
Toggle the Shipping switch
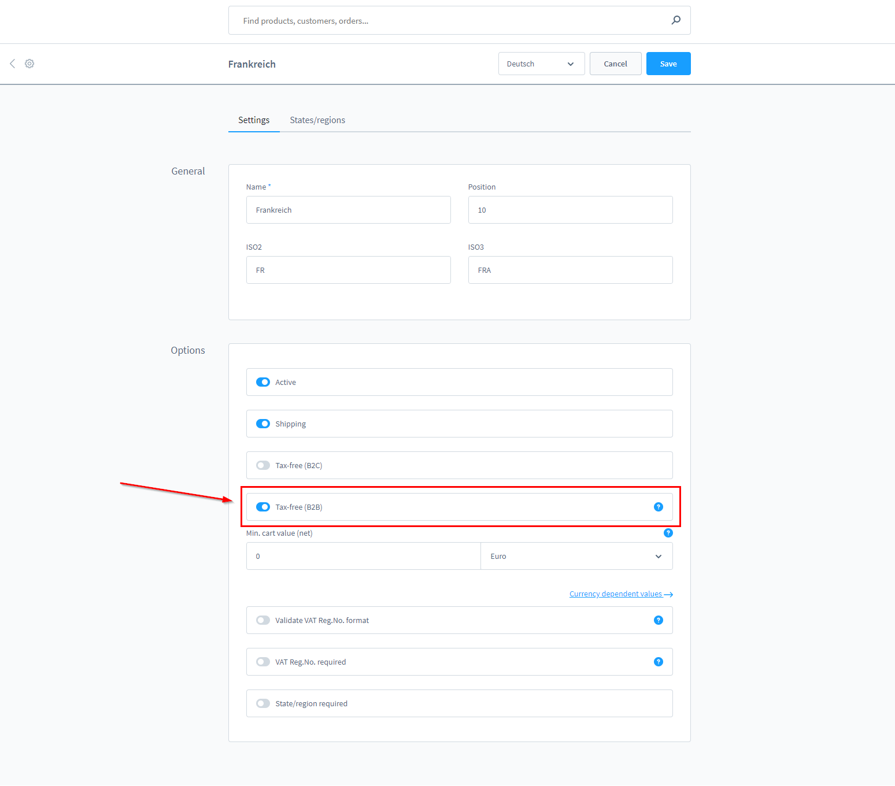[x=263, y=424]
